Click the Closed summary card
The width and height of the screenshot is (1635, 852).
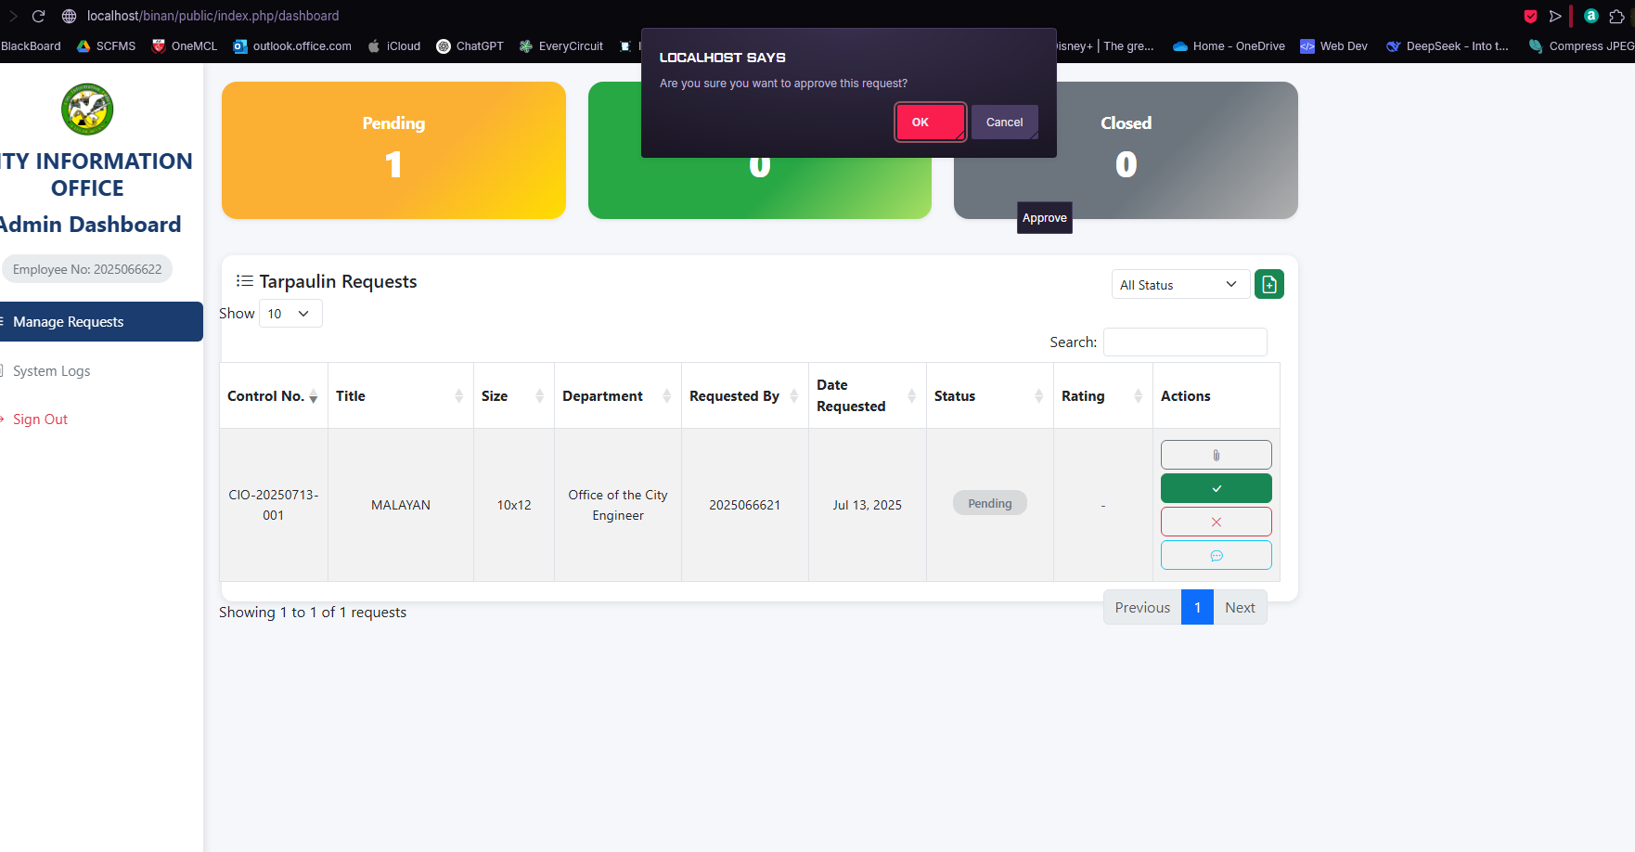point(1126,150)
